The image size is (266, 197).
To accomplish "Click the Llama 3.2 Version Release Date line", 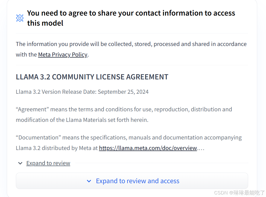I will click(82, 92).
